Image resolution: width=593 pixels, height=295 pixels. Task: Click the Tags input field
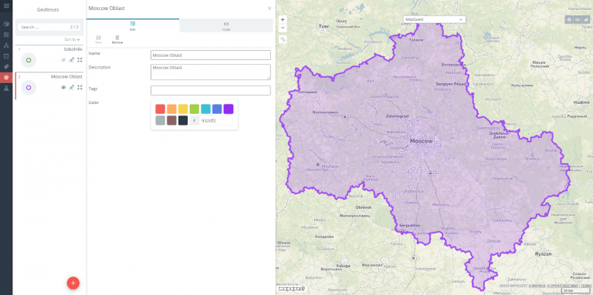(211, 91)
